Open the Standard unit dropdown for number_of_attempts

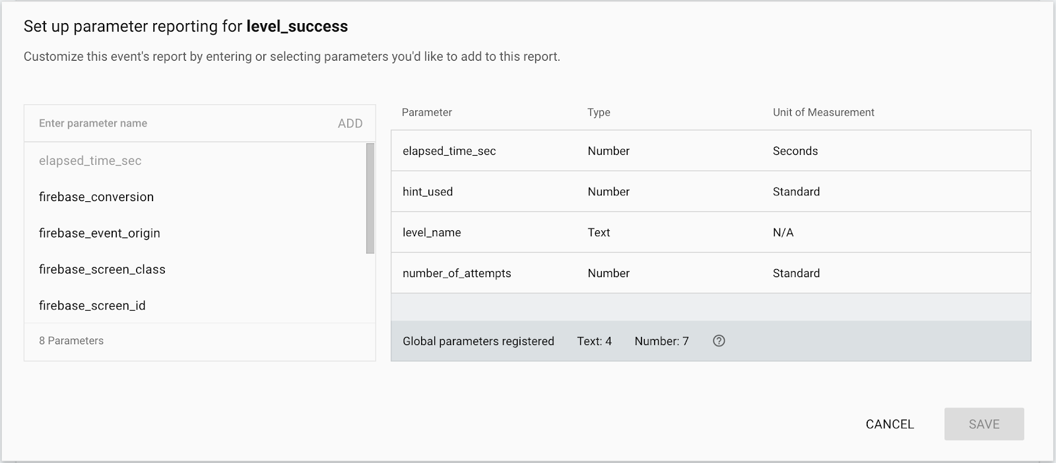click(x=796, y=274)
